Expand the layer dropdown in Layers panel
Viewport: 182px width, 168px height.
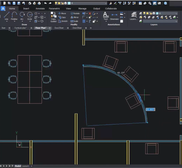176,13
